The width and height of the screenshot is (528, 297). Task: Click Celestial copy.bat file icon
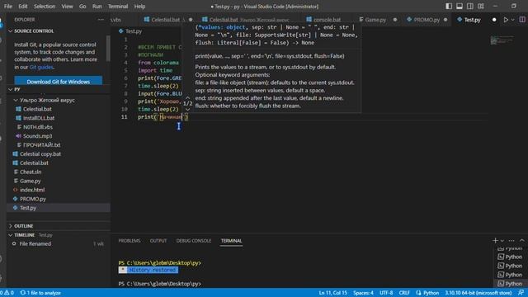click(x=15, y=154)
